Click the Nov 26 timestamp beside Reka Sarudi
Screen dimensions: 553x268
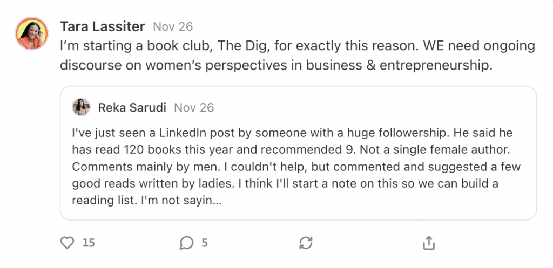tap(194, 108)
